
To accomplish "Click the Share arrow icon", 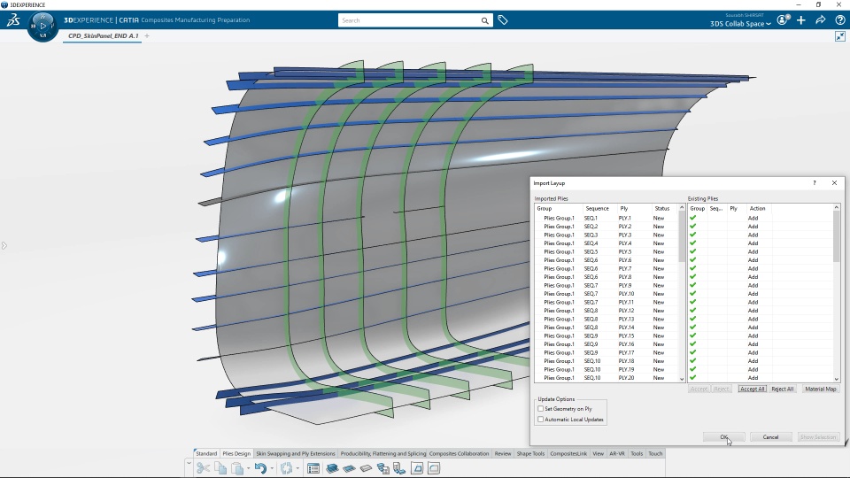I will [820, 20].
